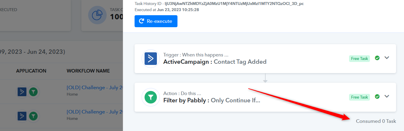Click green filter app icon in first row
The height and width of the screenshot is (131, 404).
tap(33, 92)
